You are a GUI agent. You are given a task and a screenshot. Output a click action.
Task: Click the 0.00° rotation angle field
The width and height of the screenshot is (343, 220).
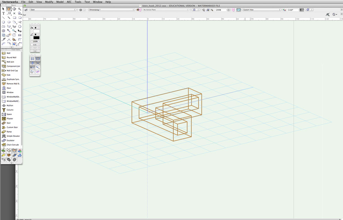point(293,10)
